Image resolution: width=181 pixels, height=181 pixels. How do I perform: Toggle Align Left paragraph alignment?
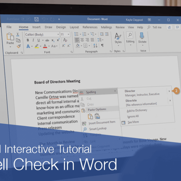pos(77,40)
